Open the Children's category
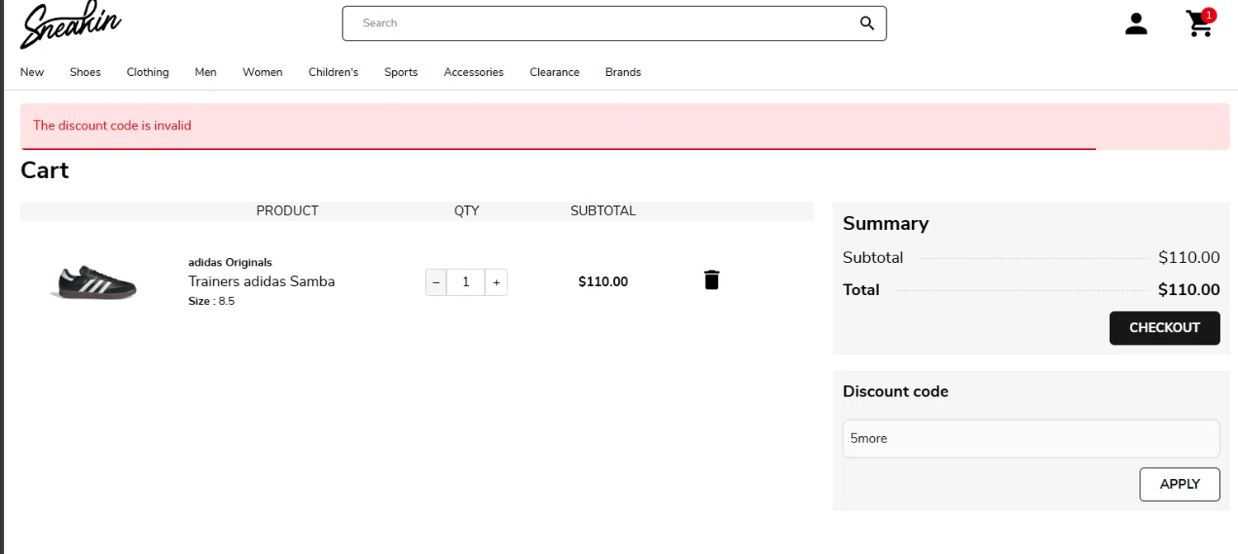Viewport: 1238px width, 554px height. (x=333, y=73)
